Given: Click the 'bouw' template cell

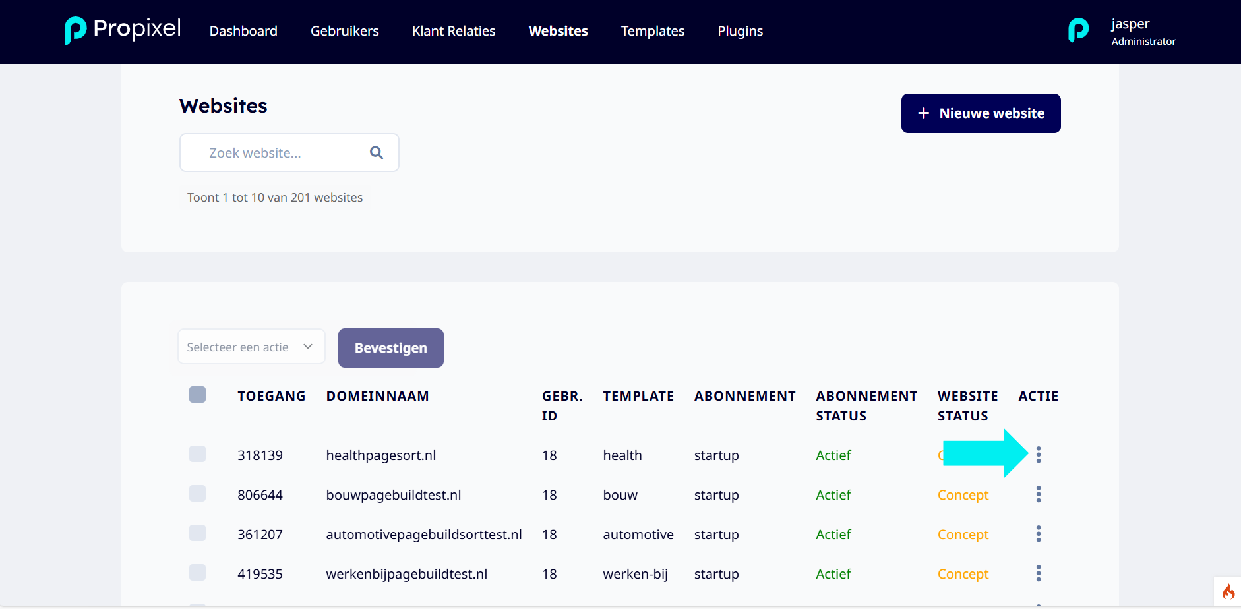Looking at the screenshot, I should [620, 495].
